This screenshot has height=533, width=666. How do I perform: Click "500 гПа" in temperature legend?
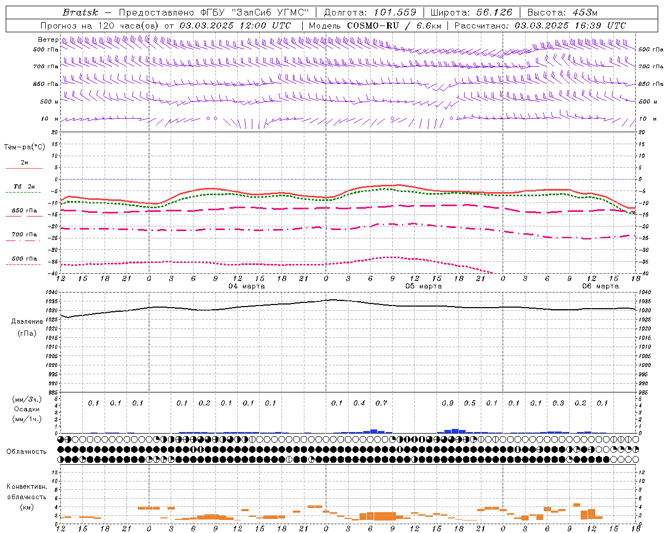[x=24, y=259]
